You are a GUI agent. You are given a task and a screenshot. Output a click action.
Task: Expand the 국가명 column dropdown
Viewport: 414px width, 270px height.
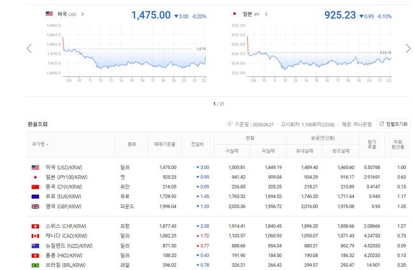click(x=47, y=145)
